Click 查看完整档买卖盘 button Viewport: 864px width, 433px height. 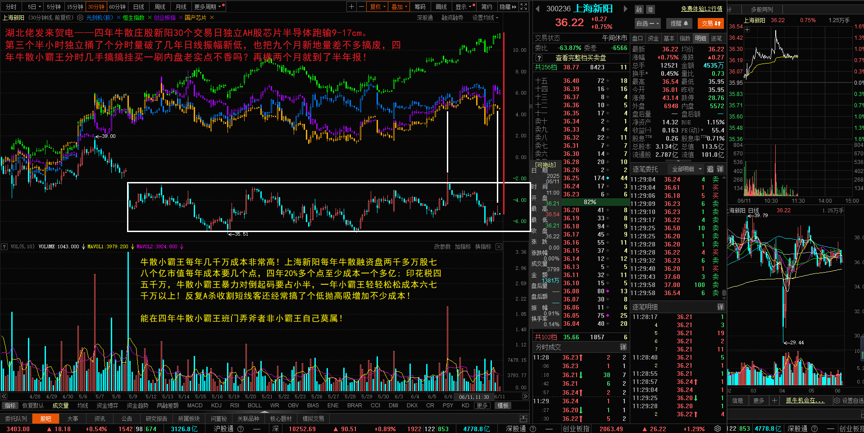click(x=580, y=58)
